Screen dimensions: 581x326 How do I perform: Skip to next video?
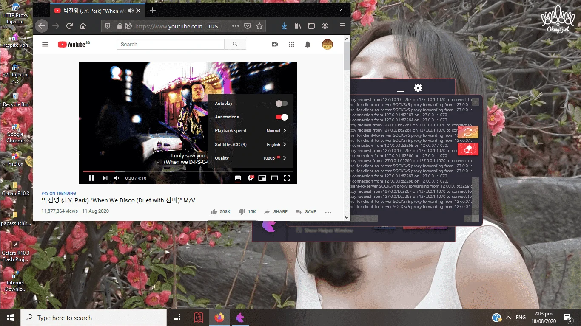click(105, 178)
